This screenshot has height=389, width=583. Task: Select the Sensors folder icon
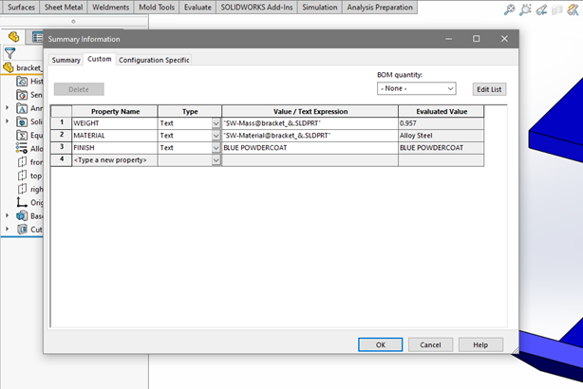tap(22, 95)
